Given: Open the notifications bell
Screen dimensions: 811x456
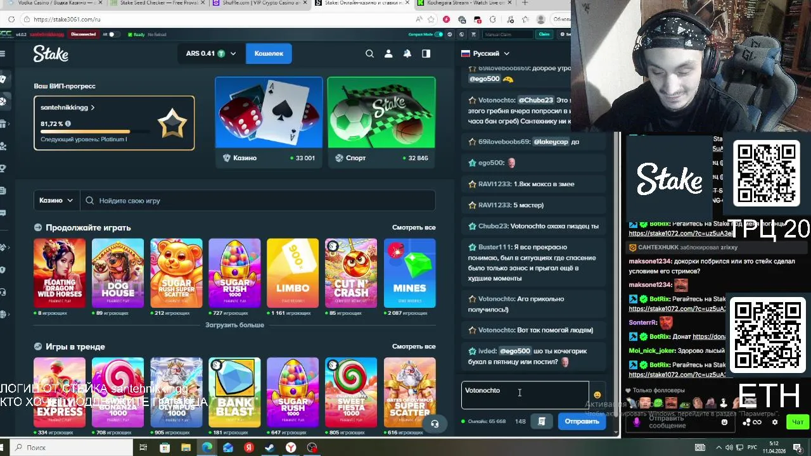Looking at the screenshot, I should point(407,54).
